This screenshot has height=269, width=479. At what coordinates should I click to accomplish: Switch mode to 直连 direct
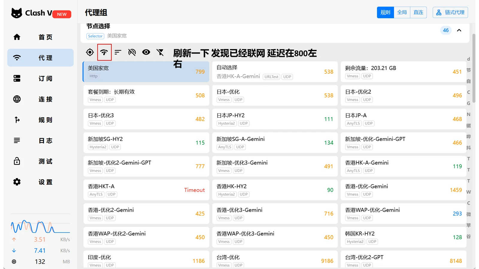(418, 12)
